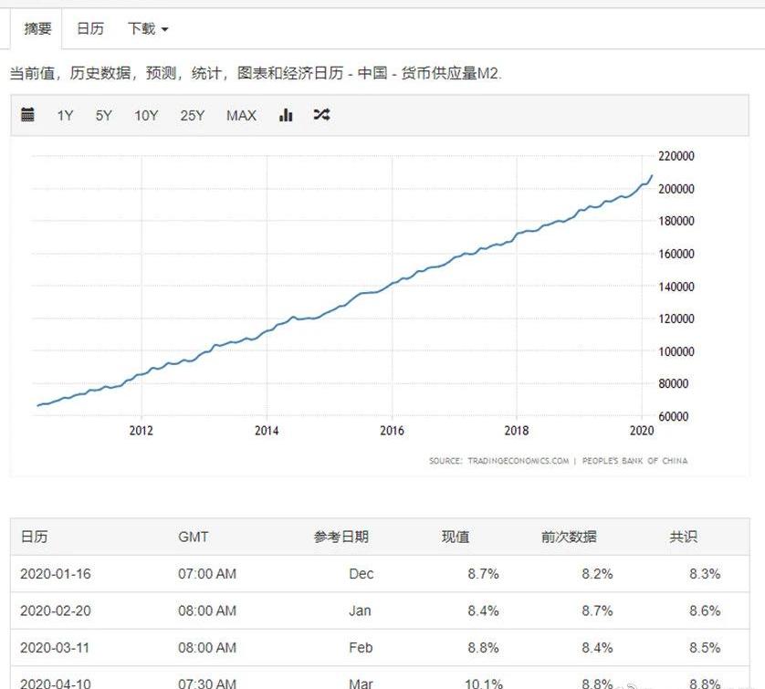Select the 1Y time range
The image size is (765, 689).
point(65,115)
